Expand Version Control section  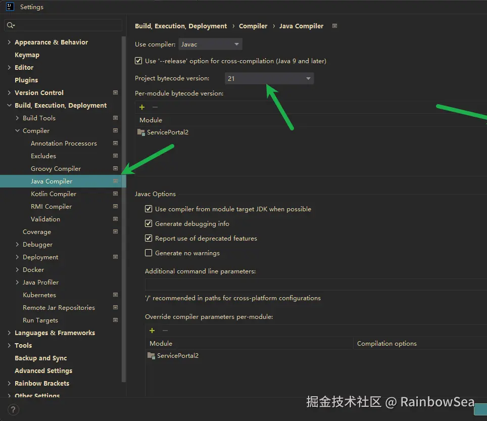tap(9, 92)
